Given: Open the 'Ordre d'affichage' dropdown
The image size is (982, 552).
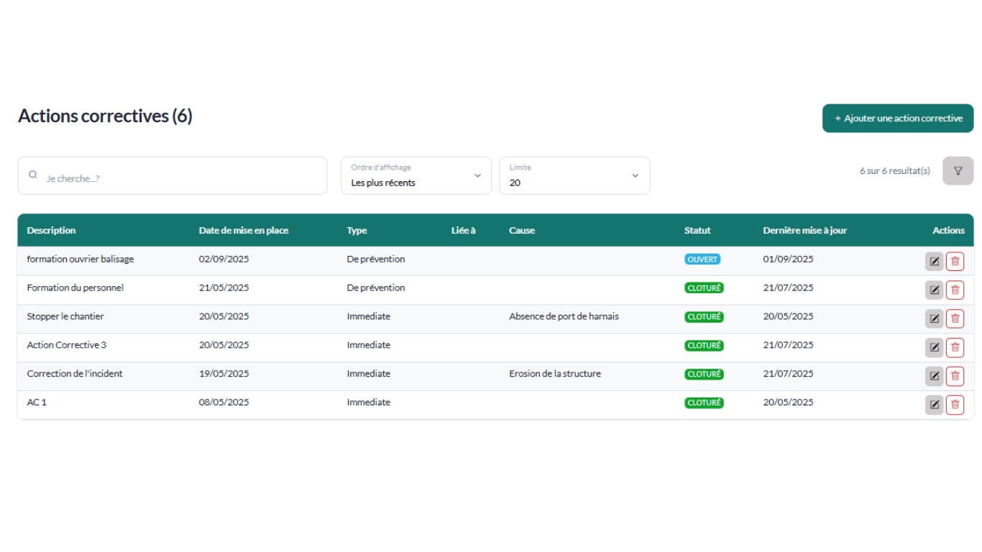Looking at the screenshot, I should pos(416,176).
